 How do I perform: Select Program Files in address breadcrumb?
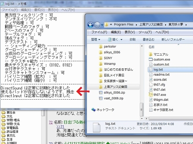(x=123, y=24)
